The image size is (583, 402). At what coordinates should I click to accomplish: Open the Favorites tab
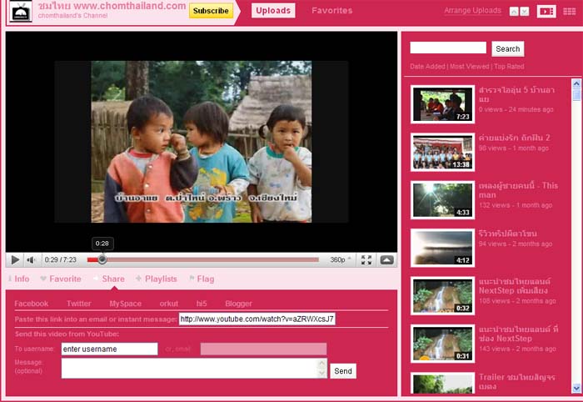coord(332,10)
